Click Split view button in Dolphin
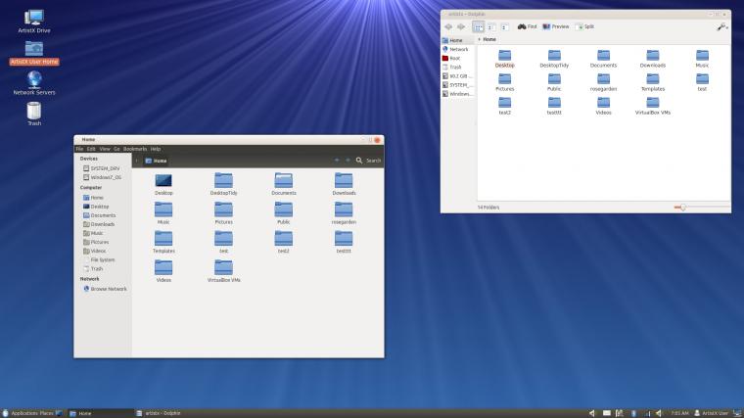Viewport: 744px width, 418px height. click(584, 26)
